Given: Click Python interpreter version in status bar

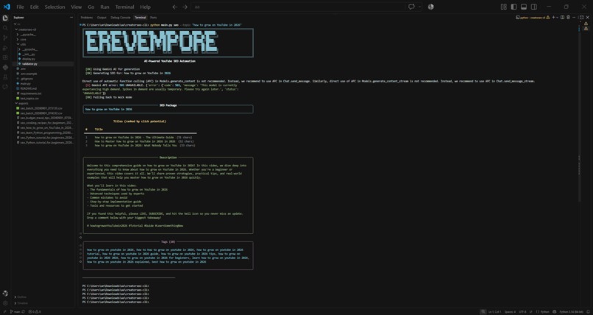Looking at the screenshot, I should [572, 311].
